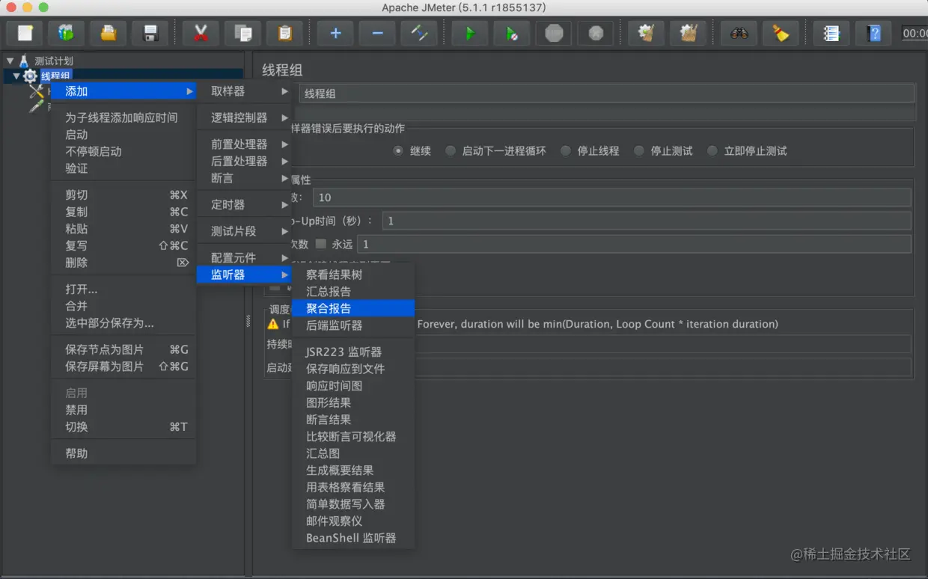Select 汇总报告 listener entry
The width and height of the screenshot is (928, 579).
pos(353,291)
